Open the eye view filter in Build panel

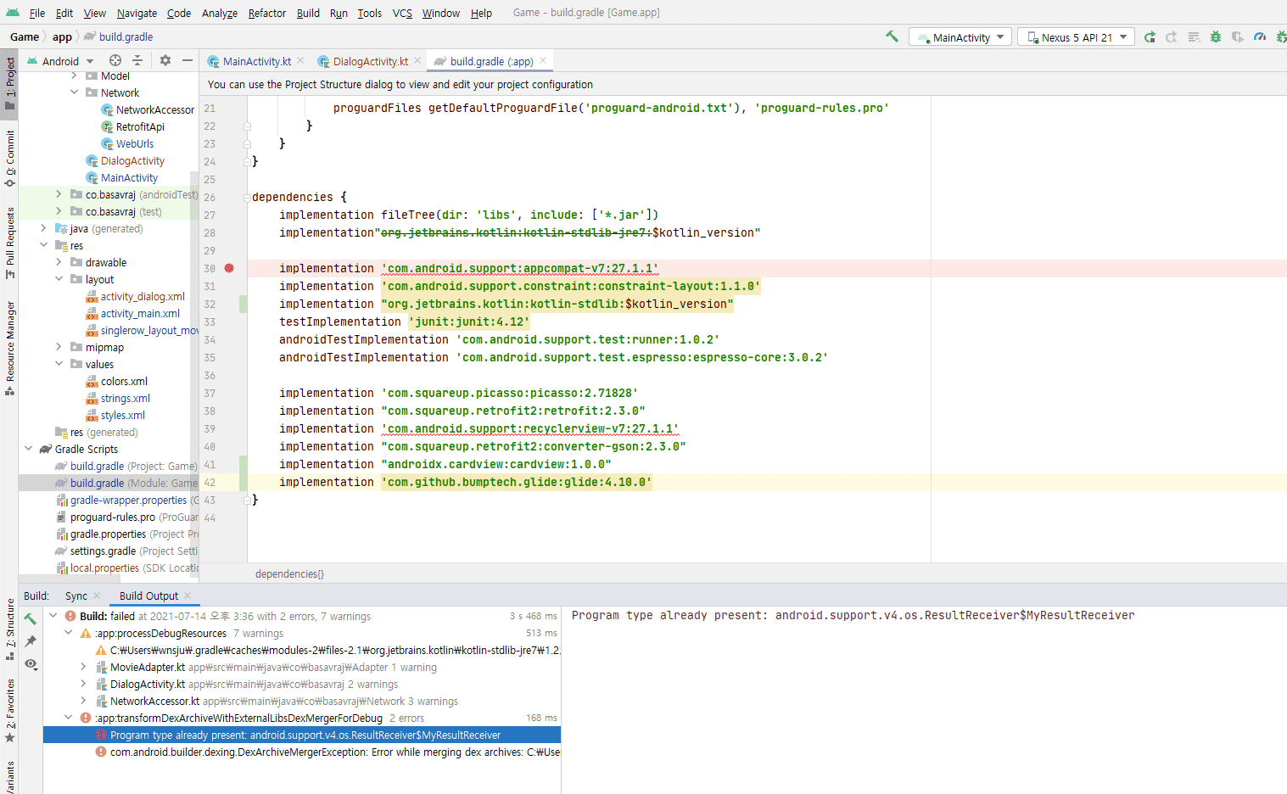tap(31, 664)
